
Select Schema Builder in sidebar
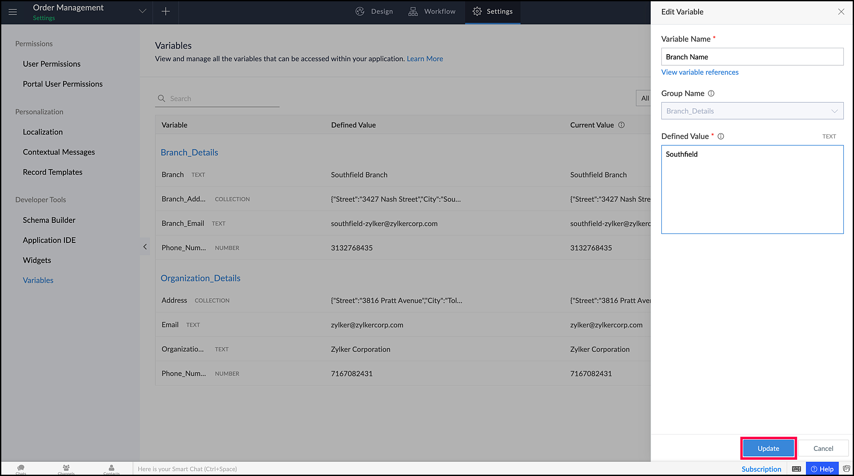click(x=49, y=220)
